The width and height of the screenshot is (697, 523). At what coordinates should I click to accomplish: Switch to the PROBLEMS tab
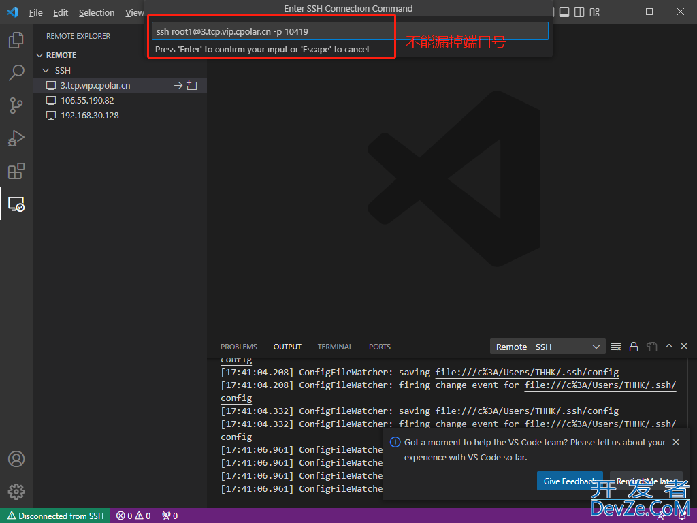coord(239,347)
